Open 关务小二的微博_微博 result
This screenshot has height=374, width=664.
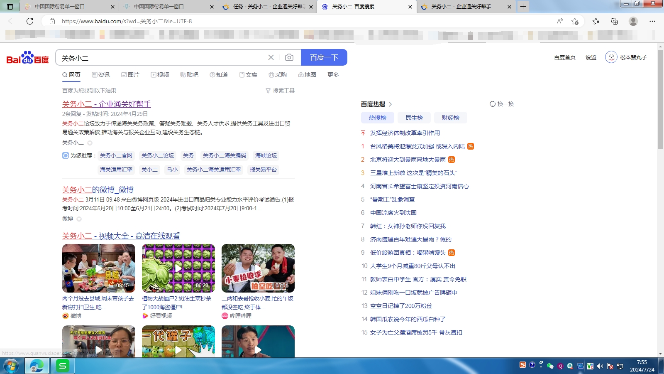(x=98, y=189)
